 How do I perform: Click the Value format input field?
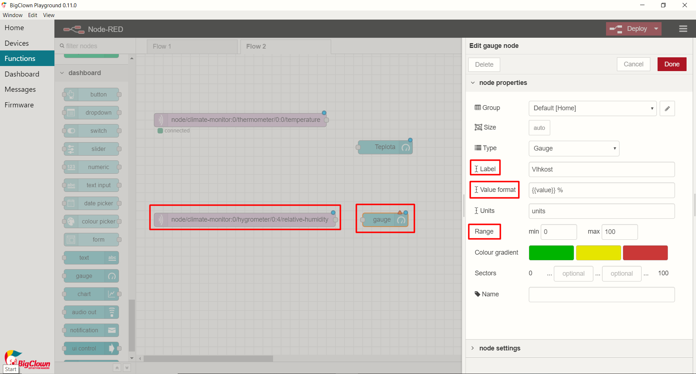pyautogui.click(x=602, y=190)
